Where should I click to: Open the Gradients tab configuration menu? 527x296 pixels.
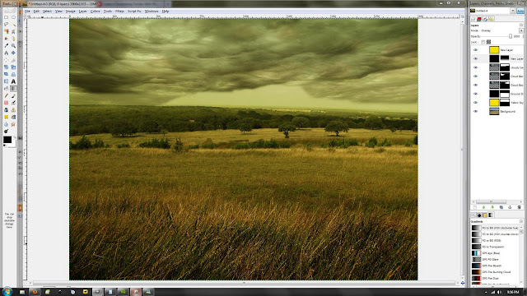click(x=521, y=221)
